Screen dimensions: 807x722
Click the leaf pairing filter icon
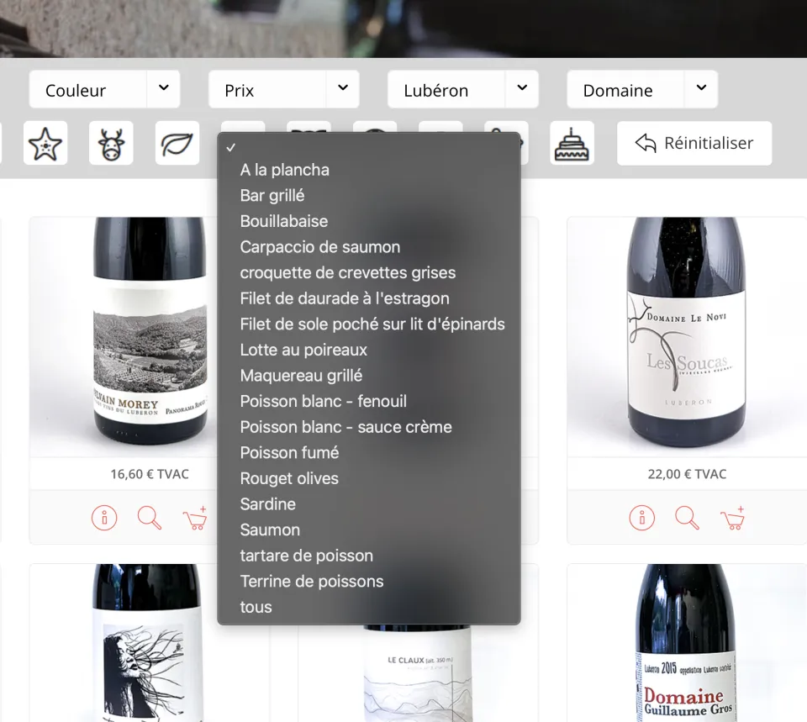coord(177,143)
